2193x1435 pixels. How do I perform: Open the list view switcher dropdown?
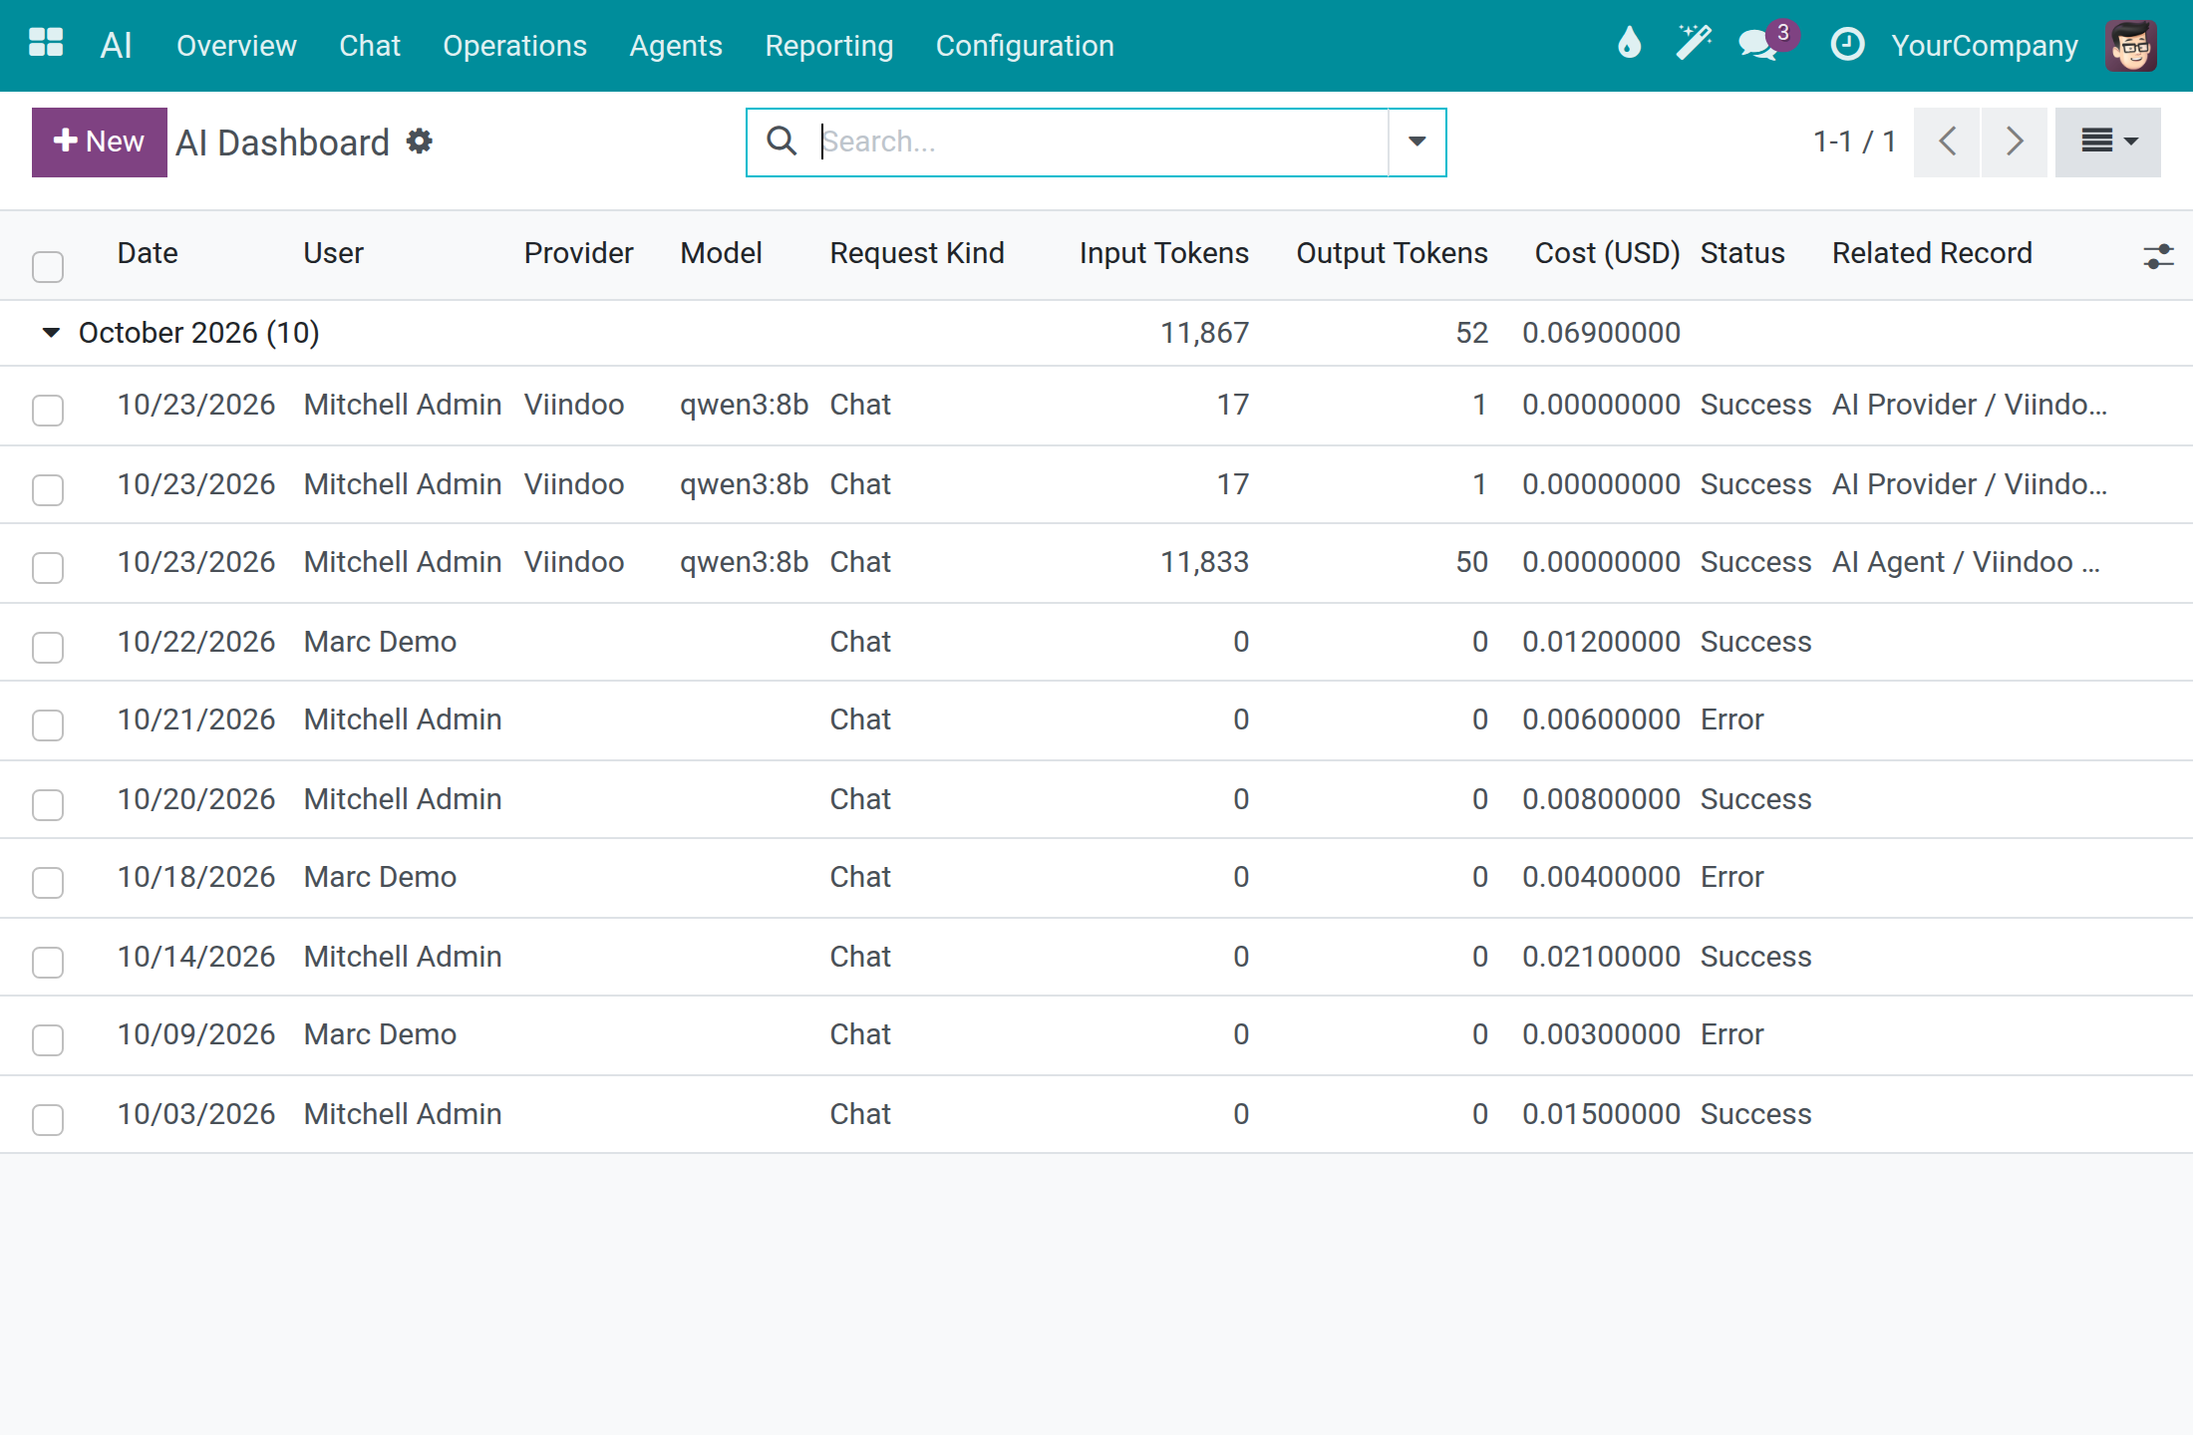(2108, 142)
